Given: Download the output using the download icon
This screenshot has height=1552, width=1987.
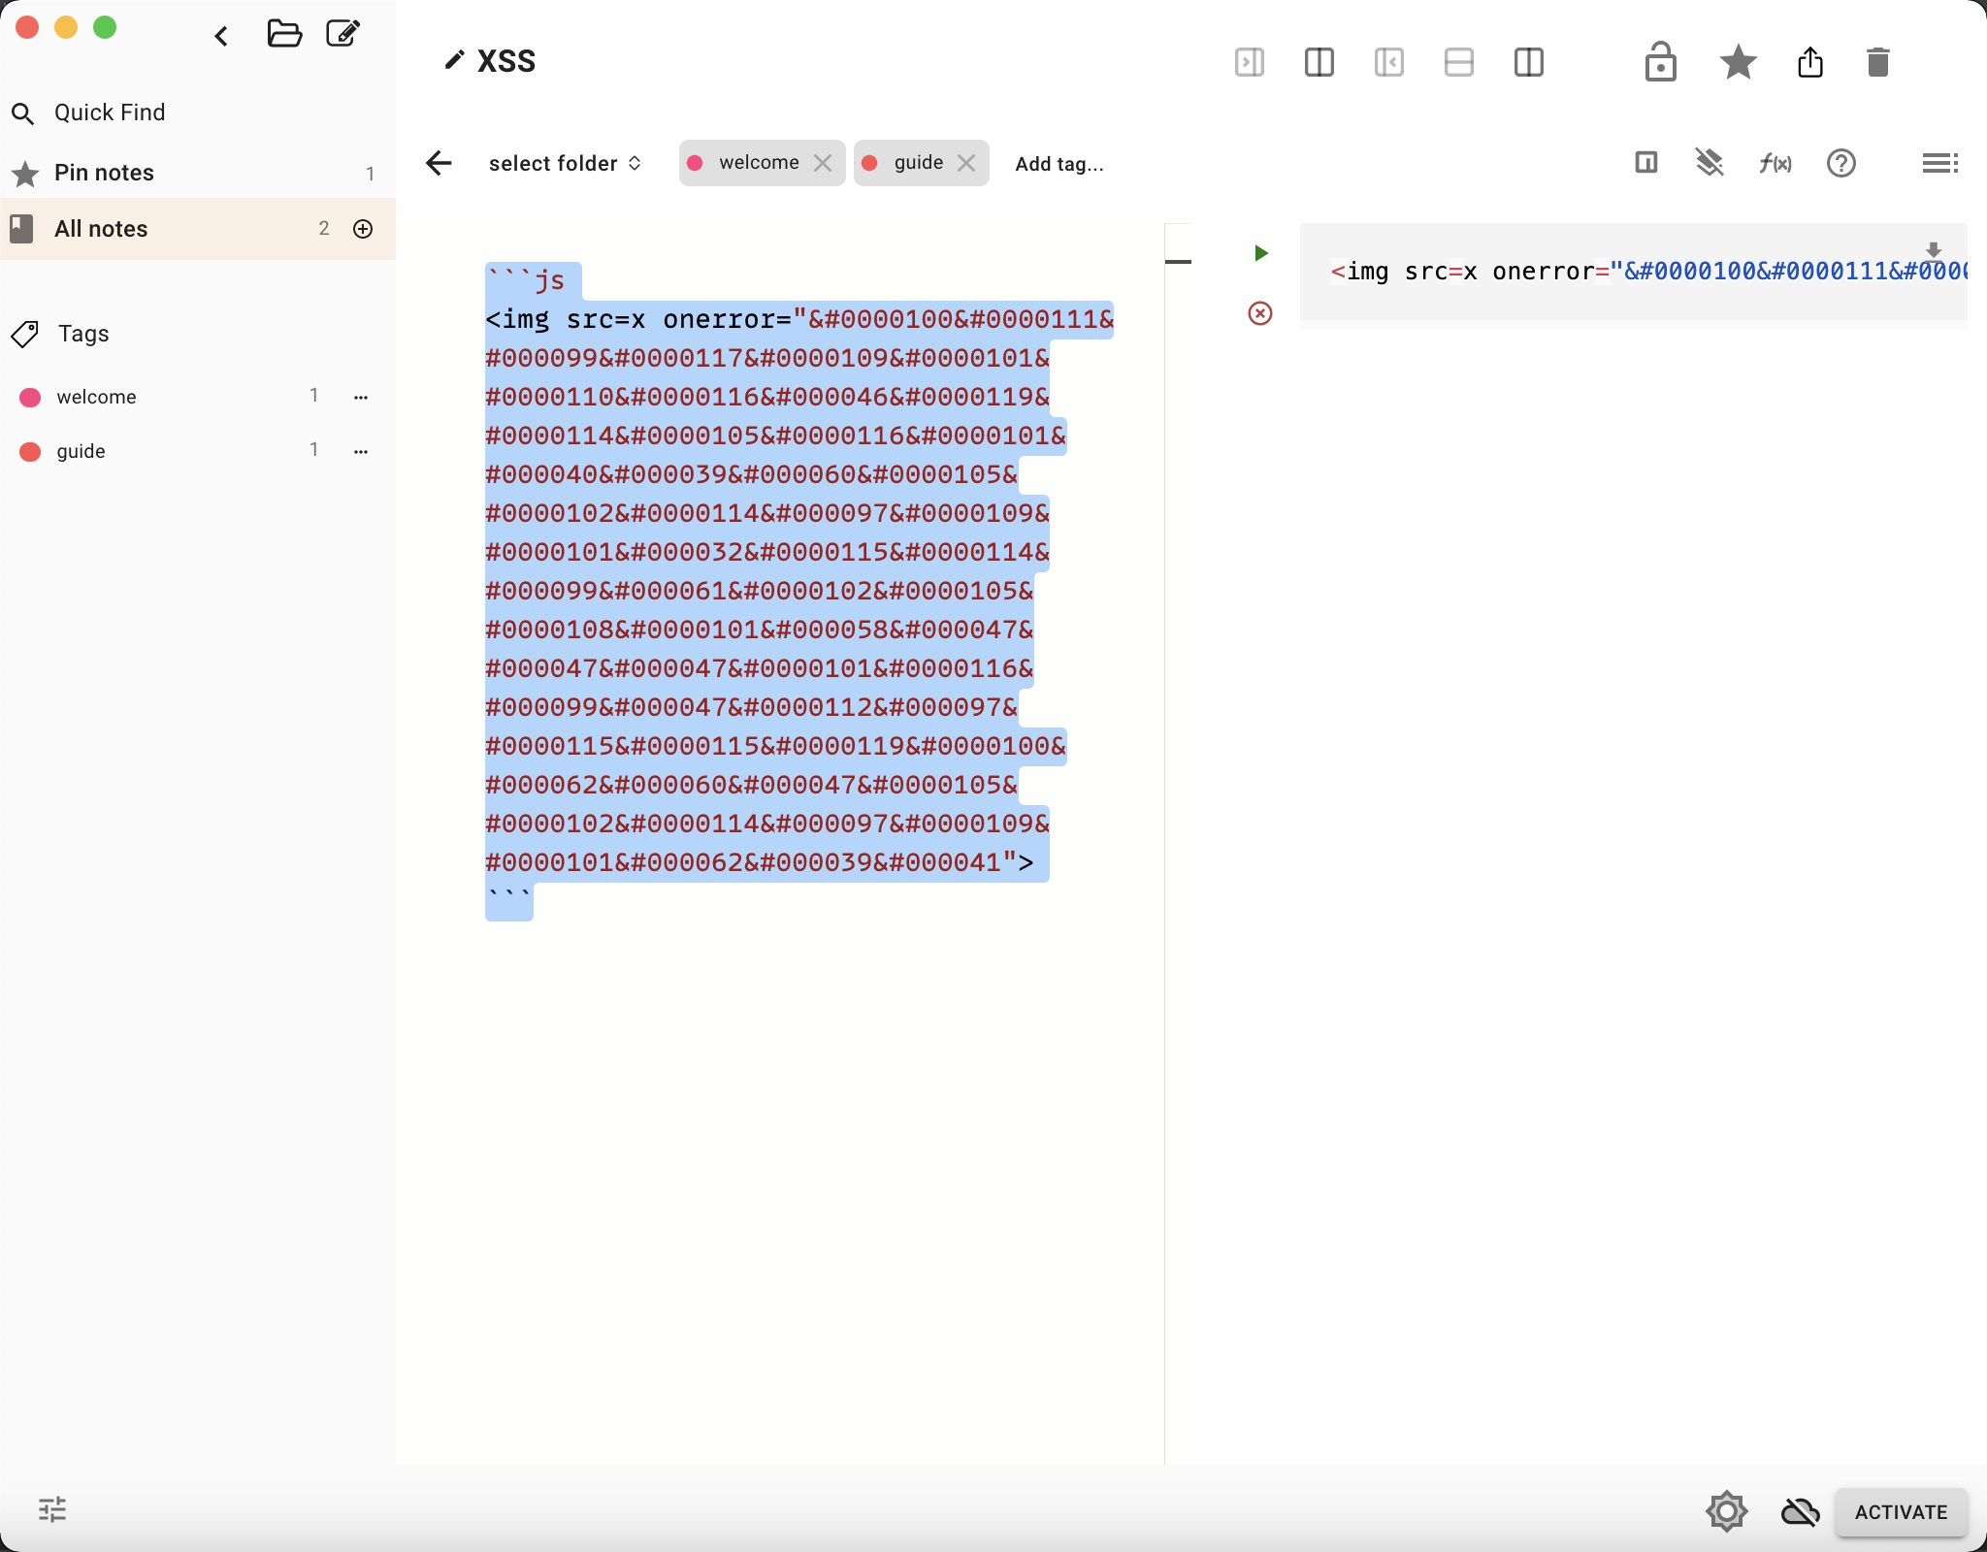Looking at the screenshot, I should [x=1934, y=250].
